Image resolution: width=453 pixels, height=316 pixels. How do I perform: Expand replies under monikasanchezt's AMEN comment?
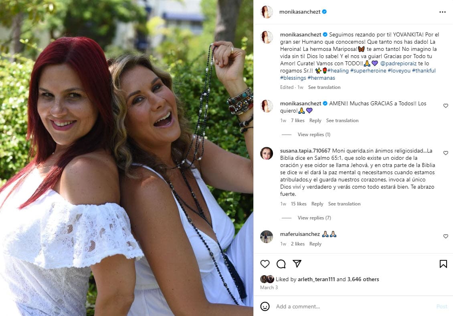pos(314,134)
